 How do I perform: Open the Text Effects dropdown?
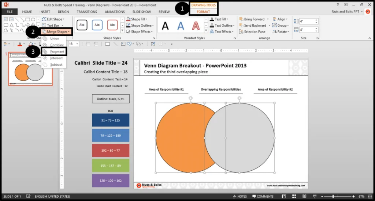(x=222, y=31)
